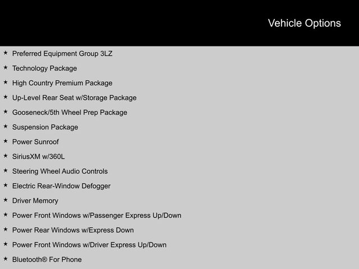Click the star bullet beside Bluetooth® For Phone
The width and height of the screenshot is (359, 269).
tap(5, 259)
